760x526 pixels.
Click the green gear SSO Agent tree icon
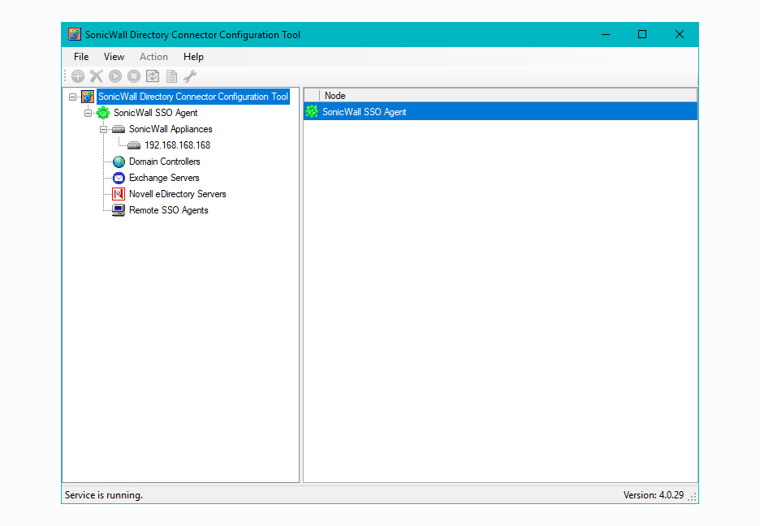point(103,113)
